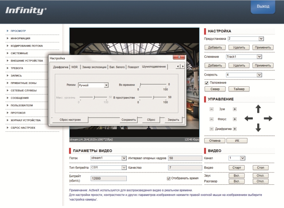Pan camera up with the up arrow

[x=258, y=109]
